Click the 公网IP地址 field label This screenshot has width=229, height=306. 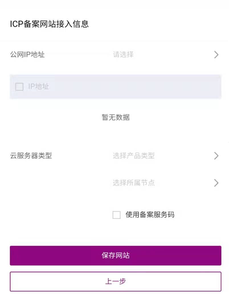pyautogui.click(x=27, y=54)
